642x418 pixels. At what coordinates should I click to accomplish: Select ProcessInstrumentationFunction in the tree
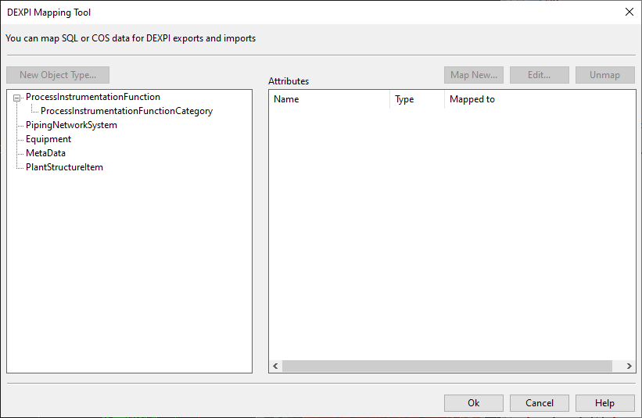(92, 97)
